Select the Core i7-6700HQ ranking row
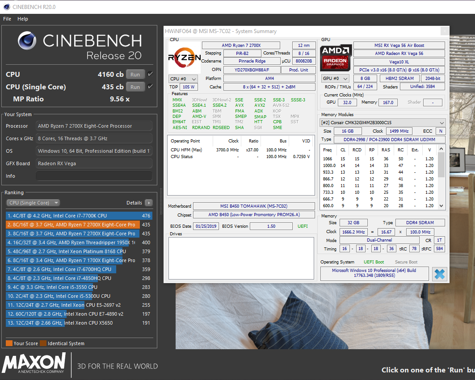 79,269
